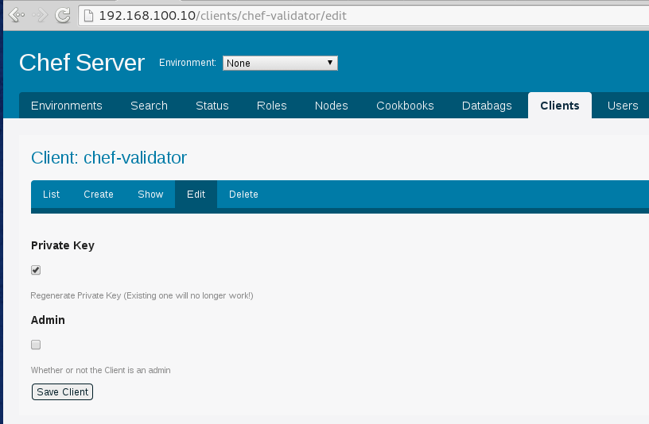Click the 'Regenerate Private Key' description text
This screenshot has width=649, height=424.
pos(142,295)
